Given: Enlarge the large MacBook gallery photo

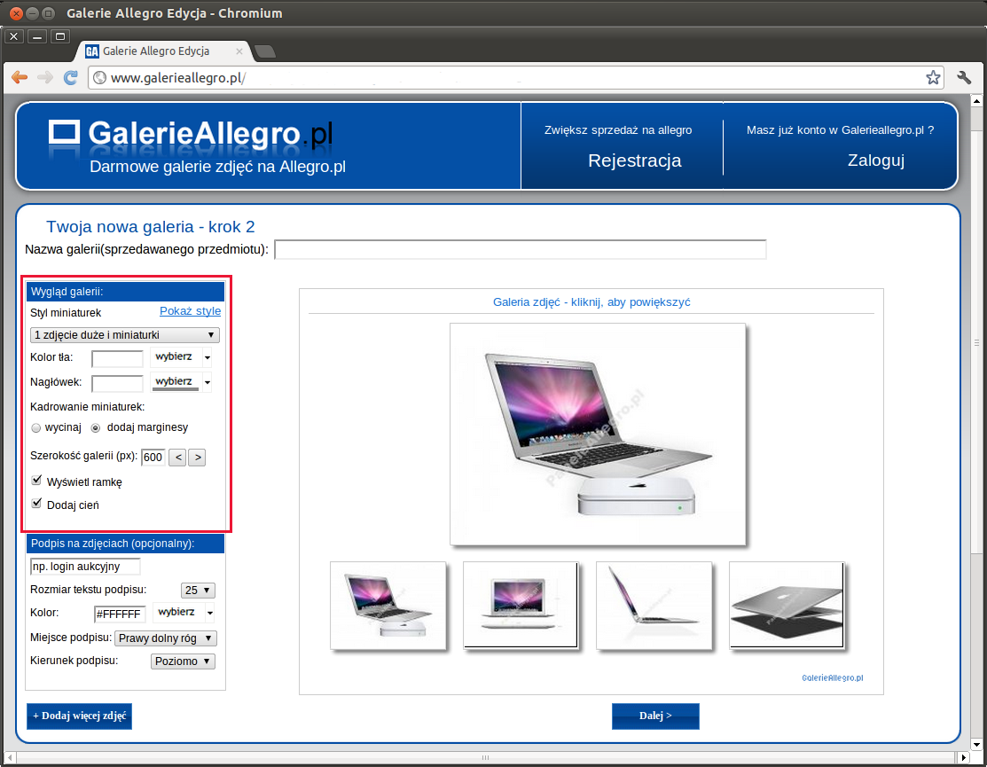Looking at the screenshot, I should [x=598, y=434].
